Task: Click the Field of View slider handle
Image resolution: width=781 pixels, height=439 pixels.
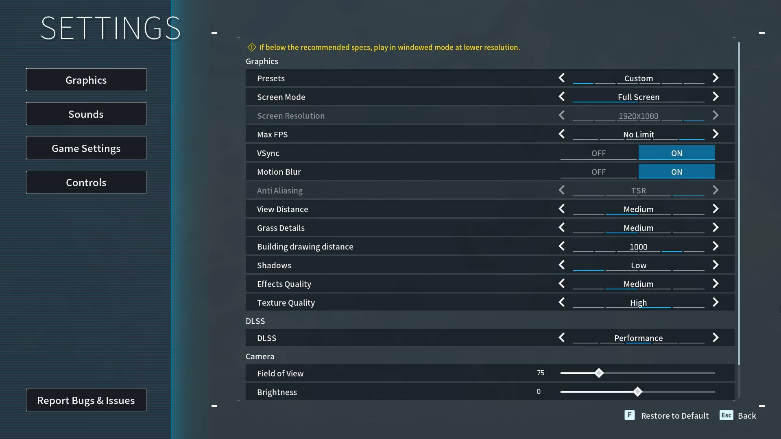Action: point(599,373)
